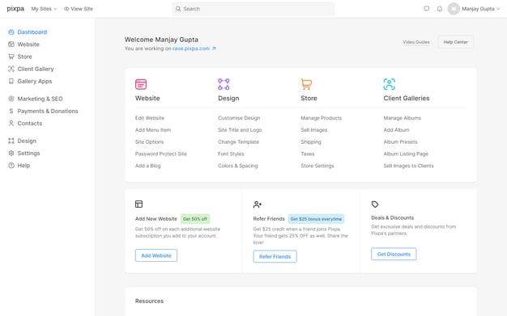Screen dimensions: 507x316
Task: Click Add Menu Item link
Action: [153, 130]
